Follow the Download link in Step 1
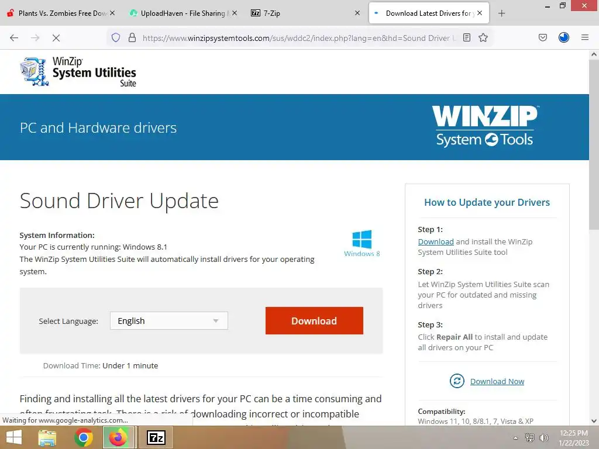Viewport: 599px width, 449px height. click(435, 241)
